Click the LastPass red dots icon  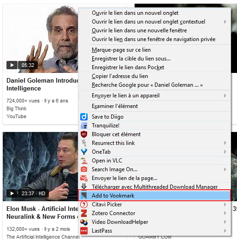[84, 231]
